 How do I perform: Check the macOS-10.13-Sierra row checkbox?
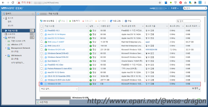coord(42,38)
